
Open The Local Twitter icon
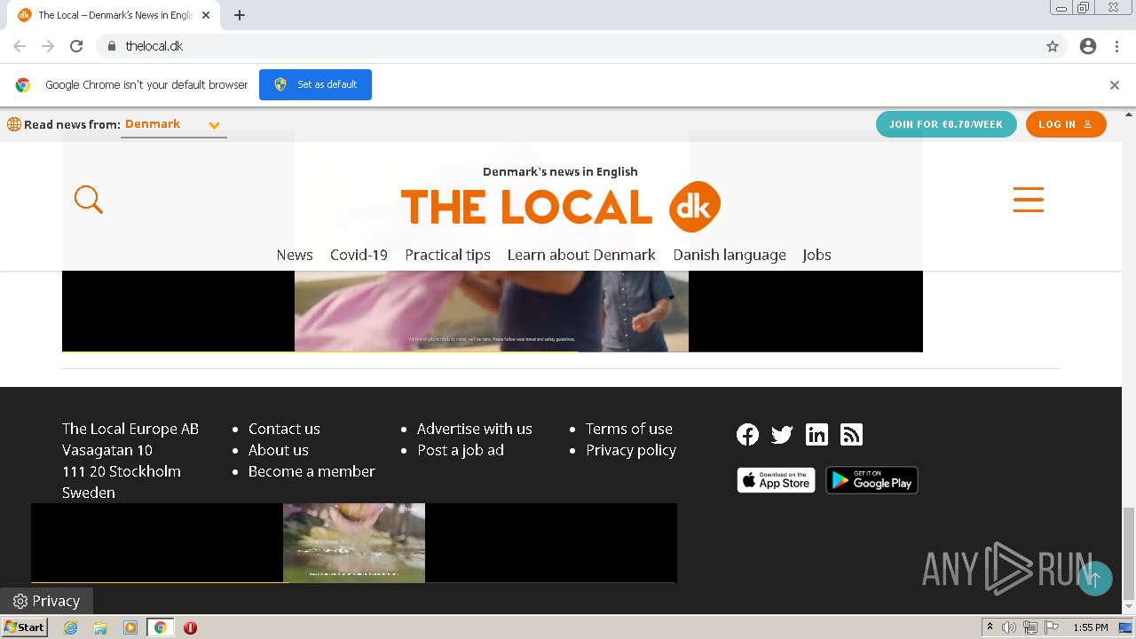tap(782, 434)
